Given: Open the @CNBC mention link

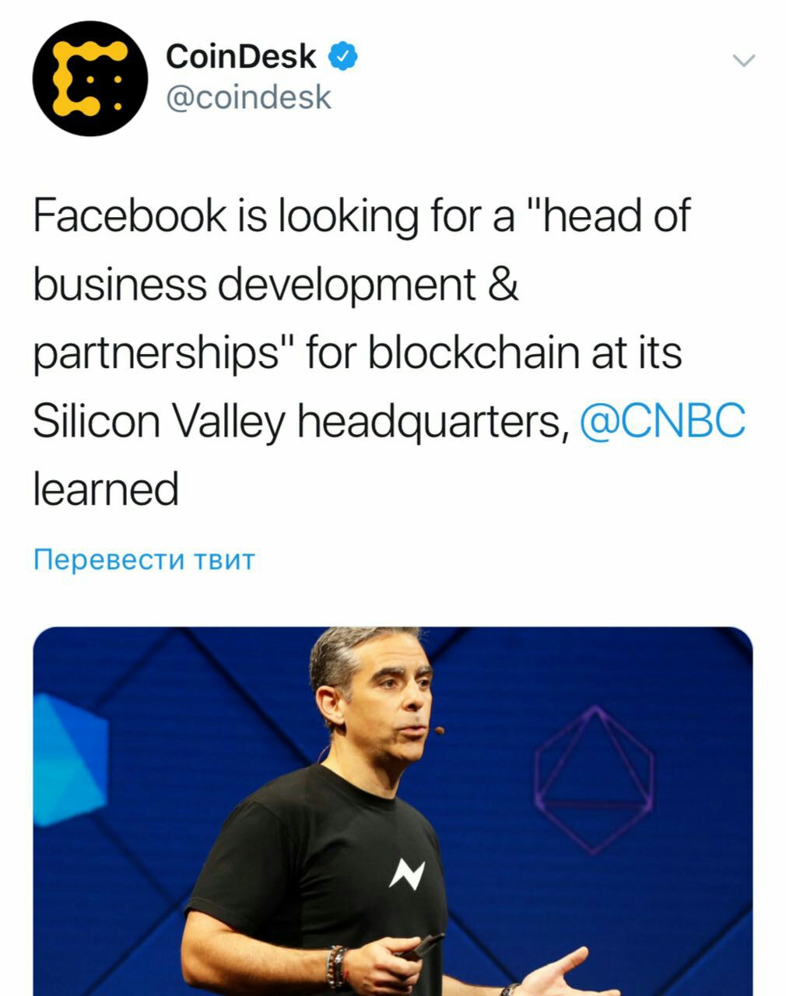Looking at the screenshot, I should pos(663,421).
